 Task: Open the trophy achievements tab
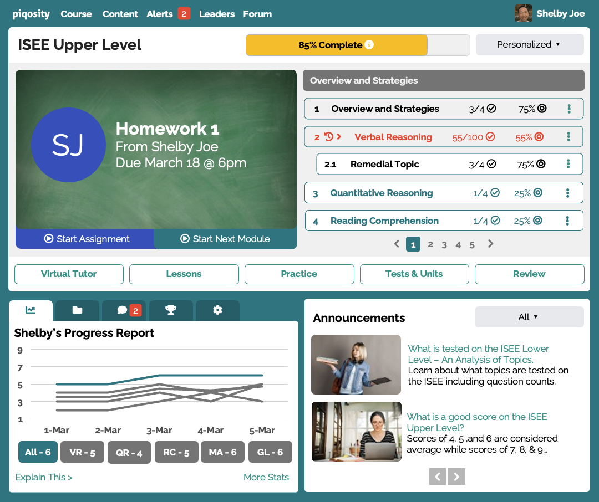(171, 310)
